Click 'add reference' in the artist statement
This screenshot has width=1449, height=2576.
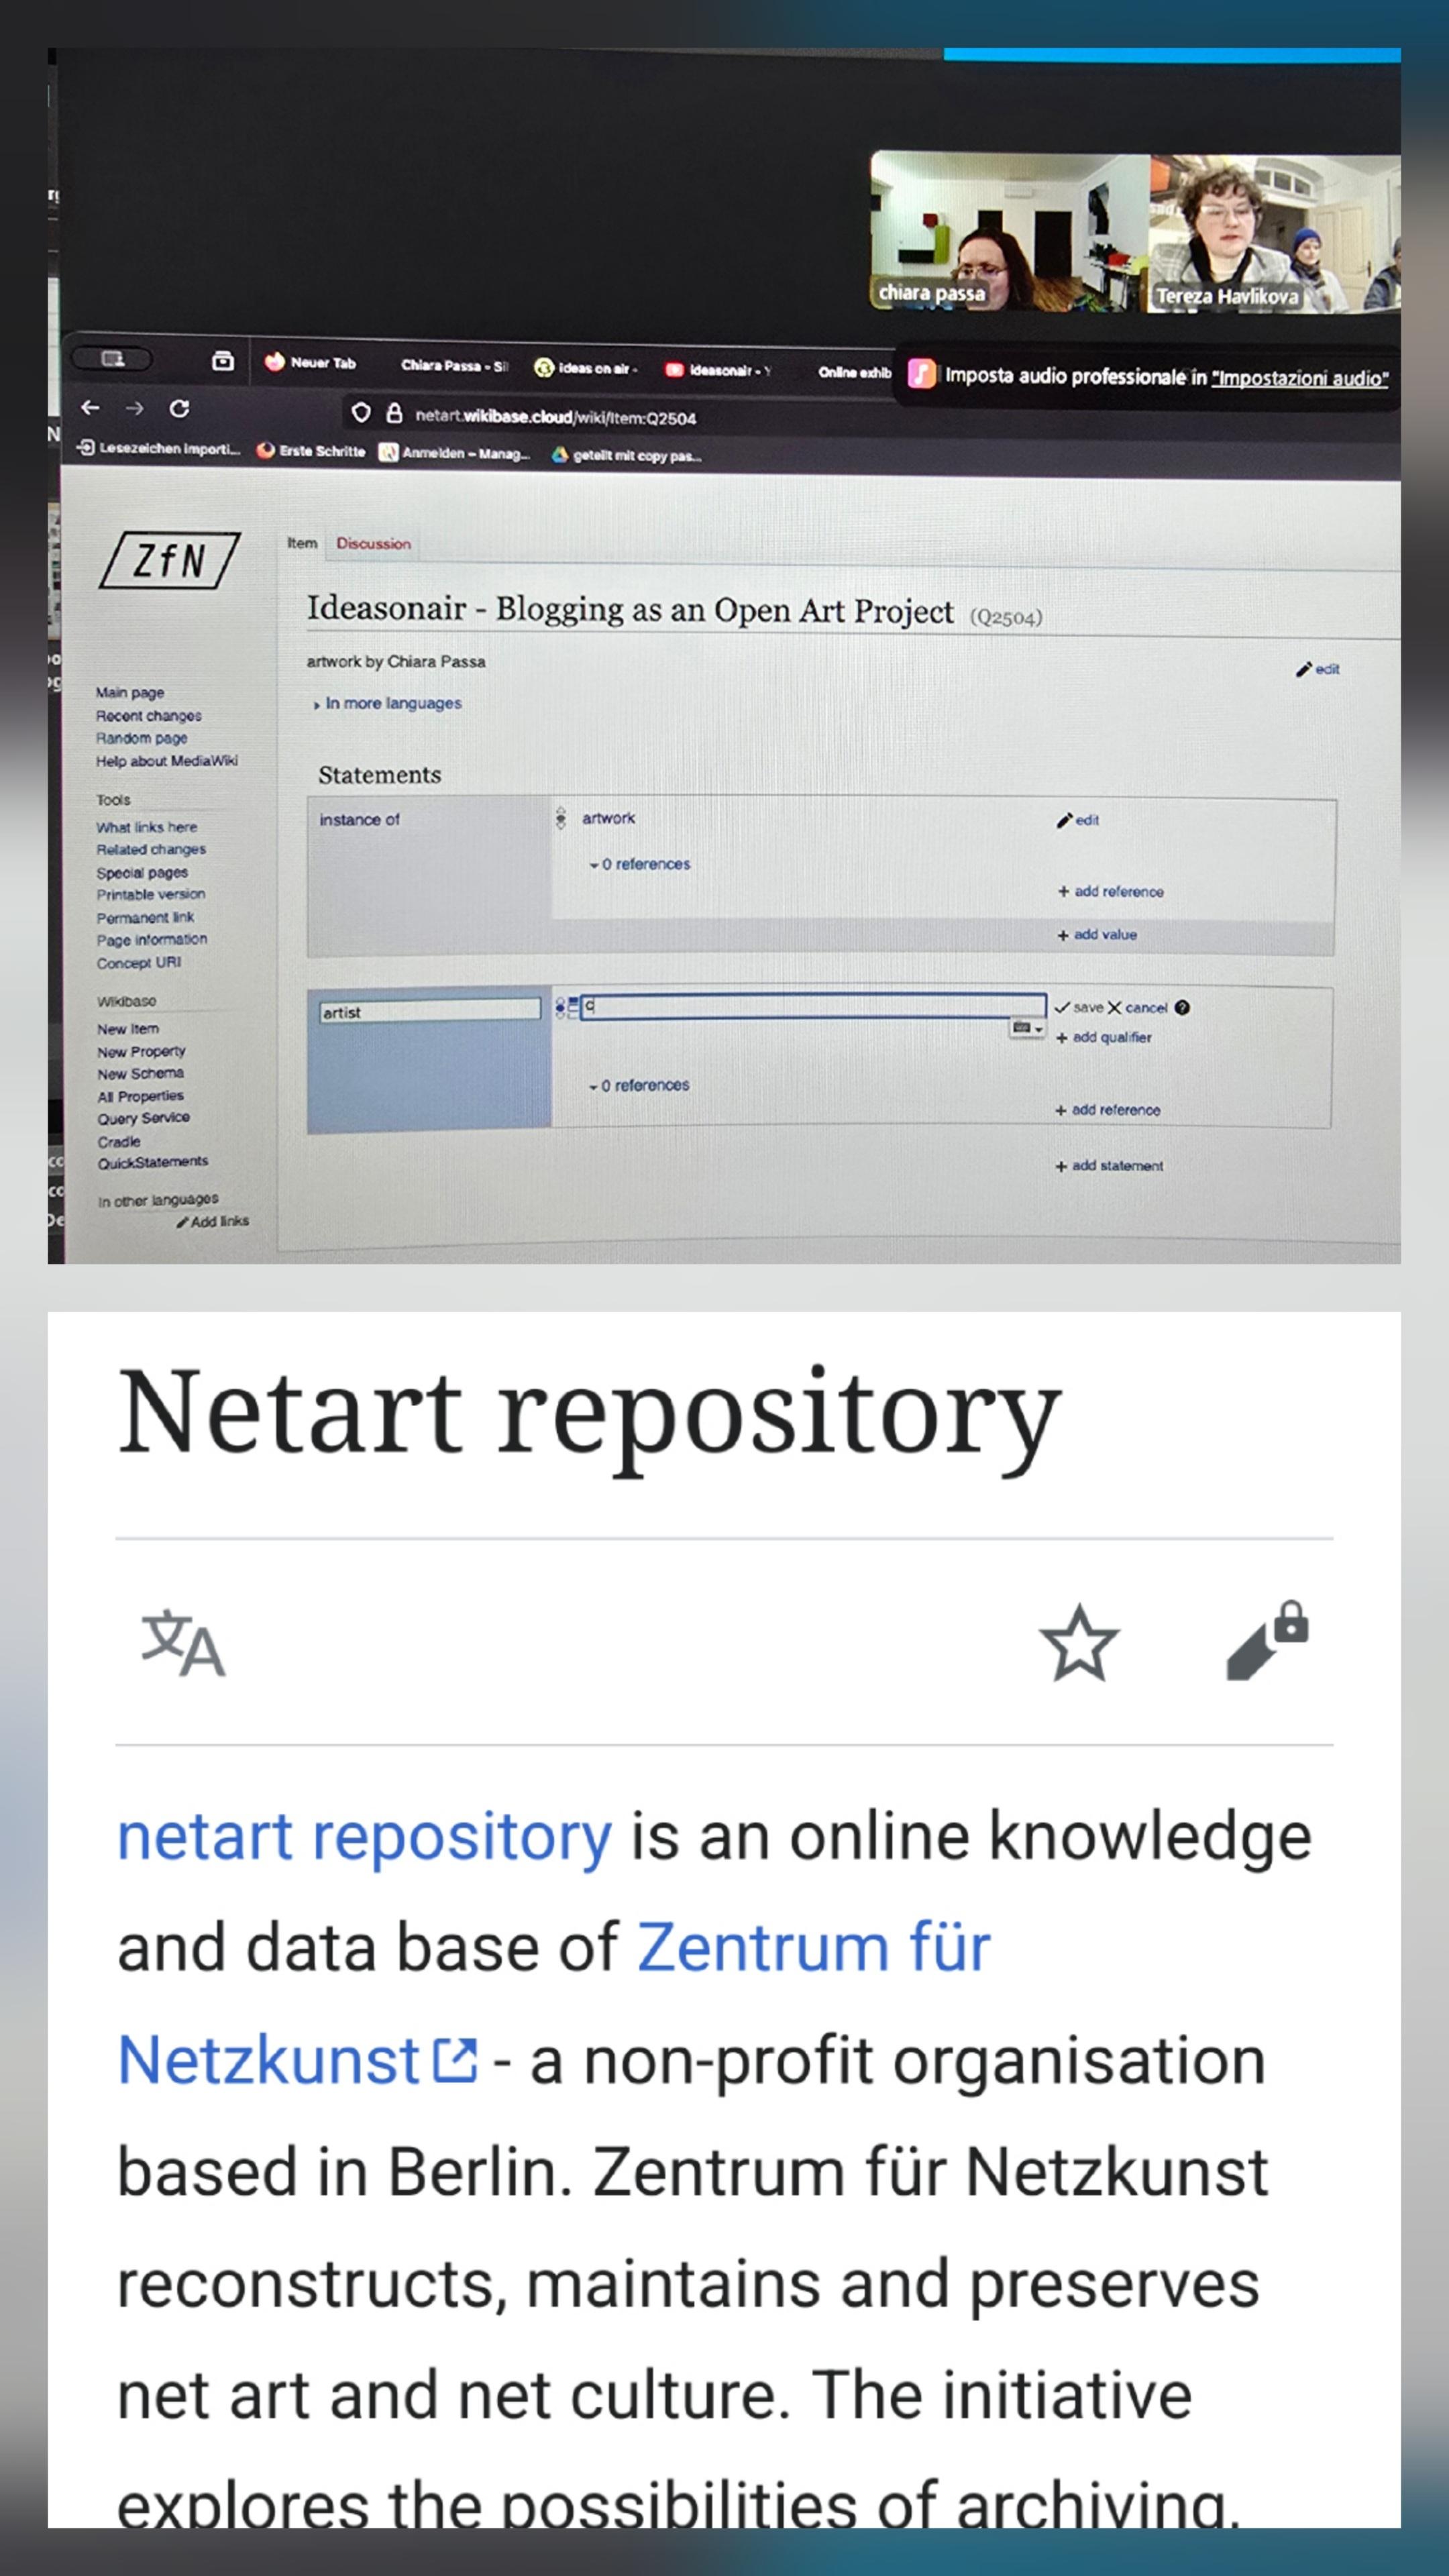point(1108,1110)
